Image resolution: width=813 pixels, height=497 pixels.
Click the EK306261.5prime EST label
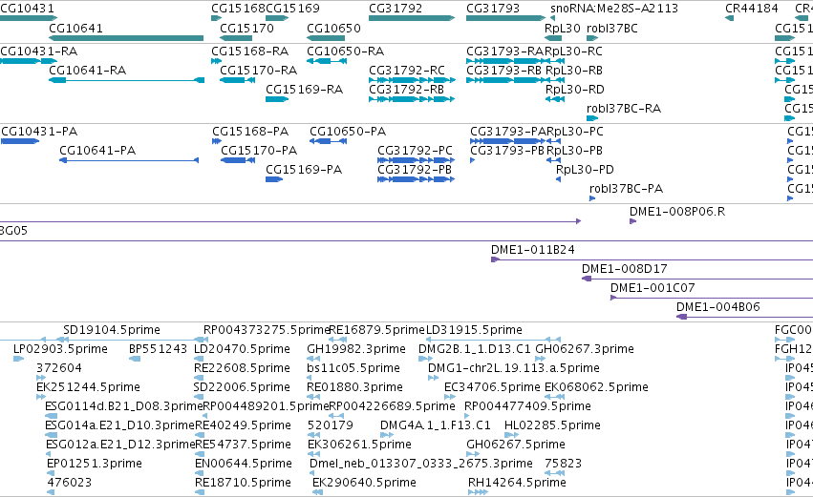(359, 445)
